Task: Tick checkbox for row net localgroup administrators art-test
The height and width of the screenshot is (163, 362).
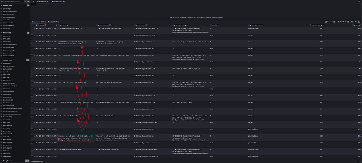Action: click(x=32, y=55)
